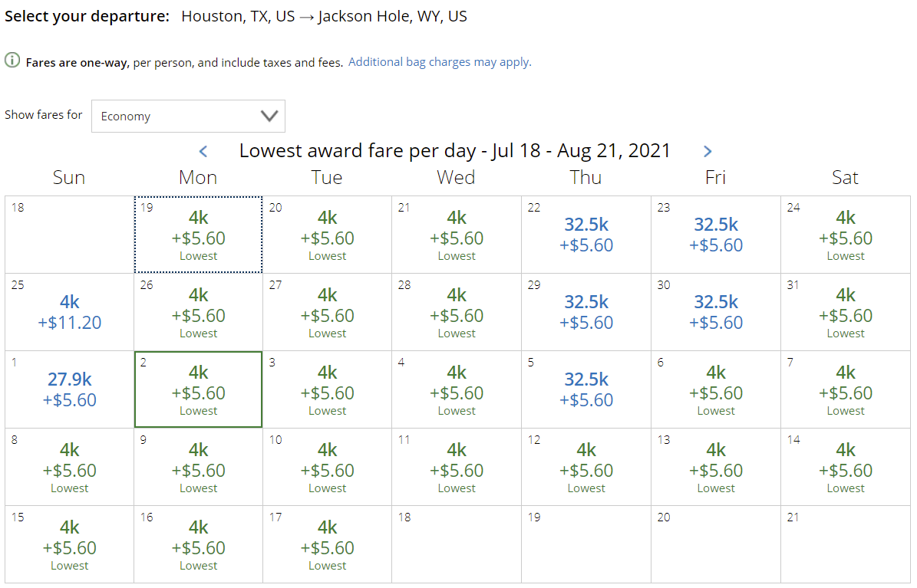This screenshot has height=588, width=917.
Task: Pick July 24 Saturday lowest fare
Action: (845, 235)
